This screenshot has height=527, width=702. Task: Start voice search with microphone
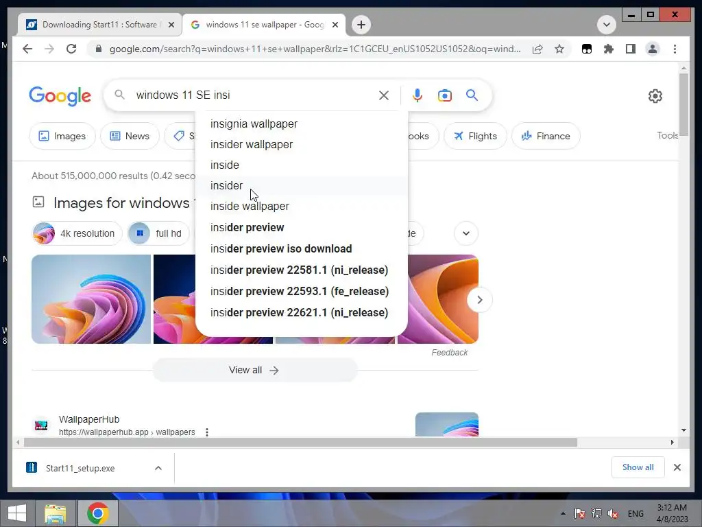coord(417,95)
